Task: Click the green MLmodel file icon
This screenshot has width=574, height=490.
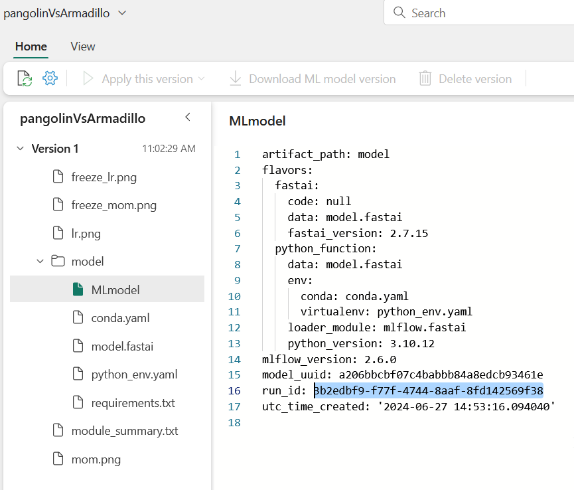Action: (78, 289)
